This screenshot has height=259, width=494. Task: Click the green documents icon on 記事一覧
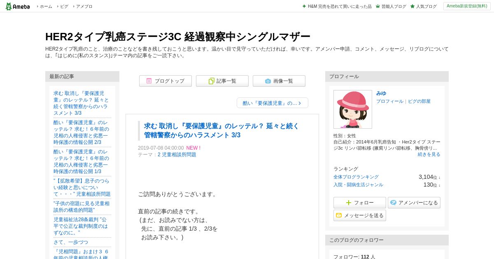(211, 81)
